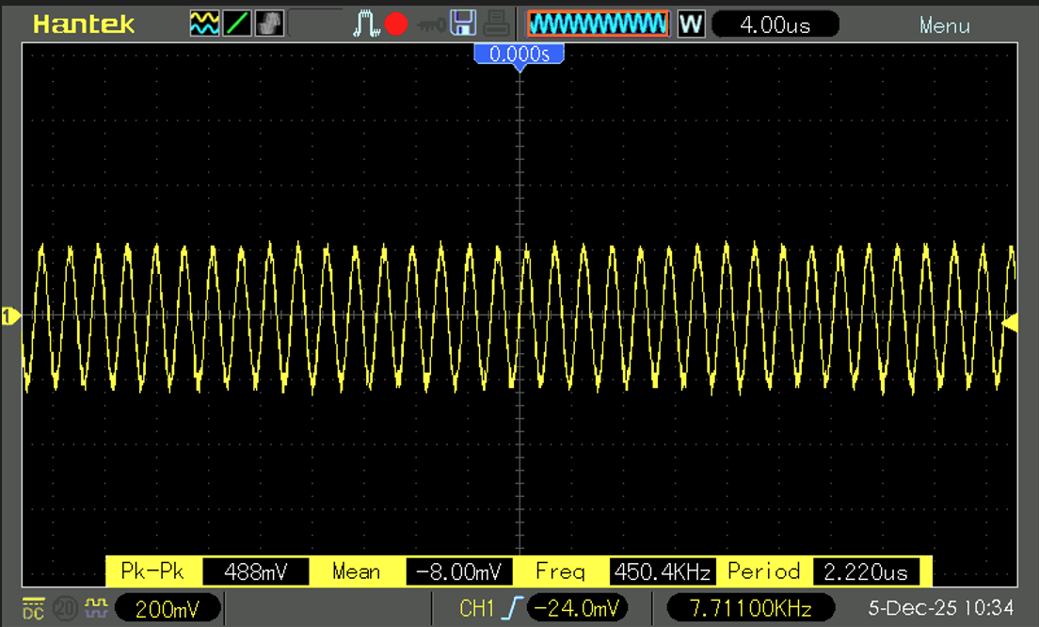Select the CH1 trigger source label
The image size is (1039, 627).
(x=477, y=608)
